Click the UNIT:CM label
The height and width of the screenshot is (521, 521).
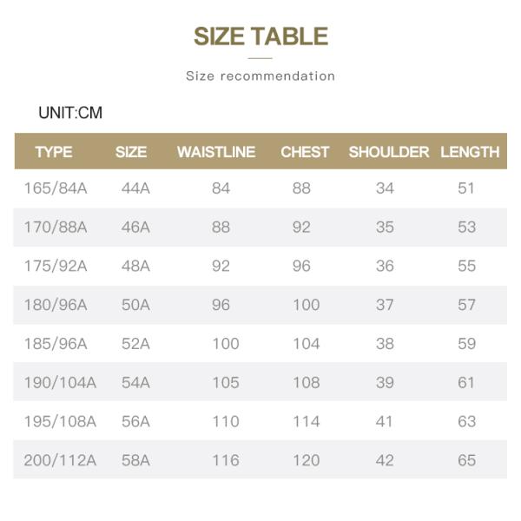70,113
